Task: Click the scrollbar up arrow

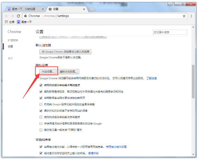Action: (x=193, y=27)
